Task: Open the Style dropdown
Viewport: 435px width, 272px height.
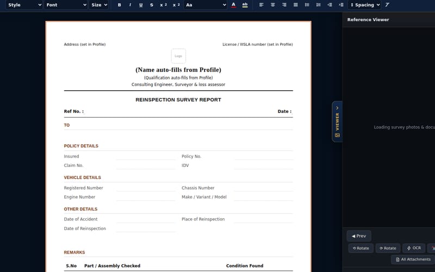Action: (24, 5)
